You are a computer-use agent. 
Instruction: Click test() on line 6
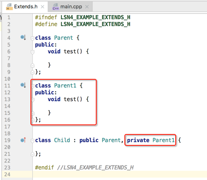[73, 51]
